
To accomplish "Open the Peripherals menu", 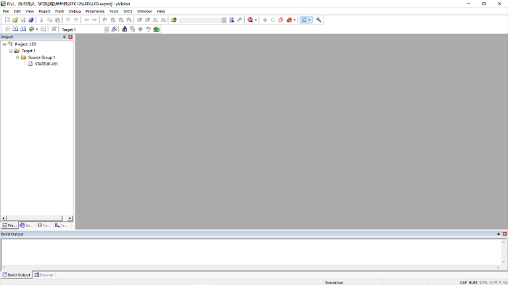I will coord(95,11).
